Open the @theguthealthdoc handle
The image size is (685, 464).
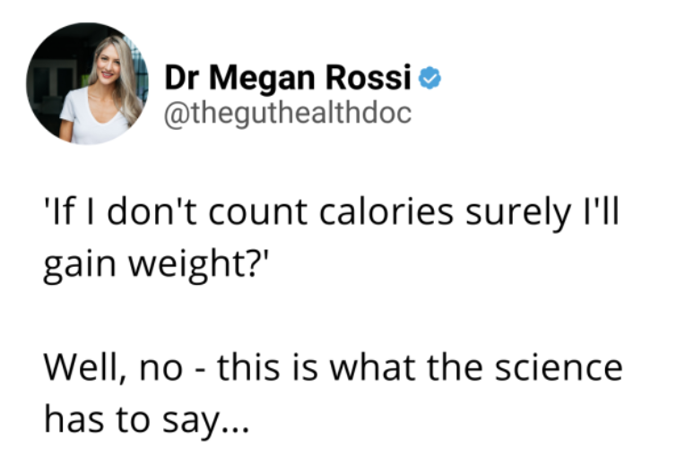(288, 115)
